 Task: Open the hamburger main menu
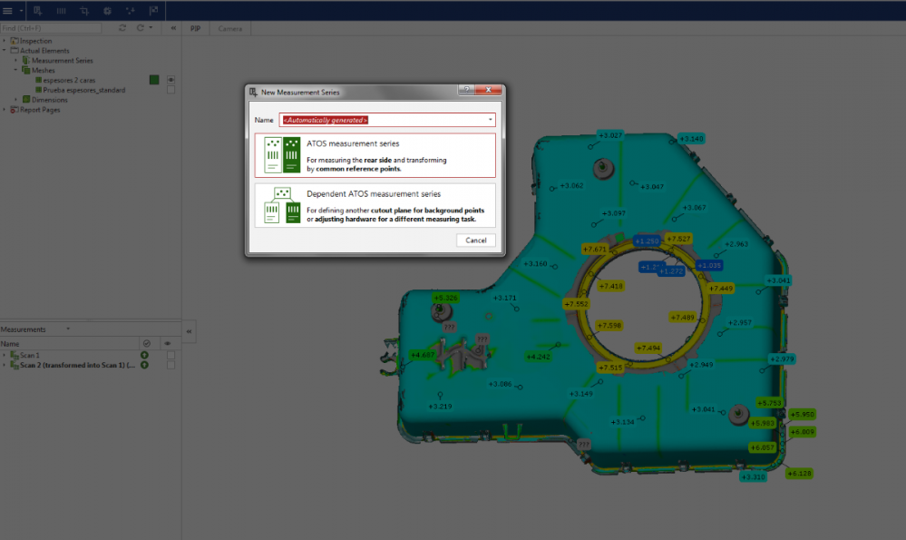[8, 11]
